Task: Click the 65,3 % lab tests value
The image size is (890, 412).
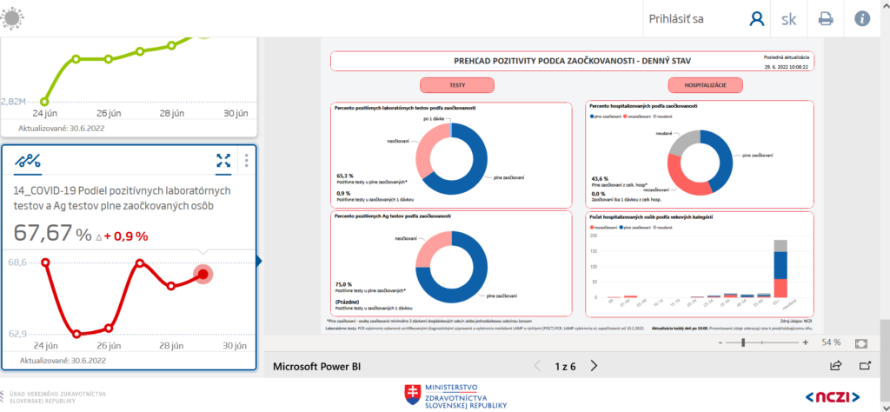Action: [344, 176]
